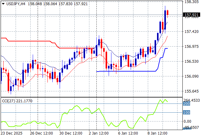Click the CCI 200 level marker
The height and width of the screenshot is (137, 202).
187,104
